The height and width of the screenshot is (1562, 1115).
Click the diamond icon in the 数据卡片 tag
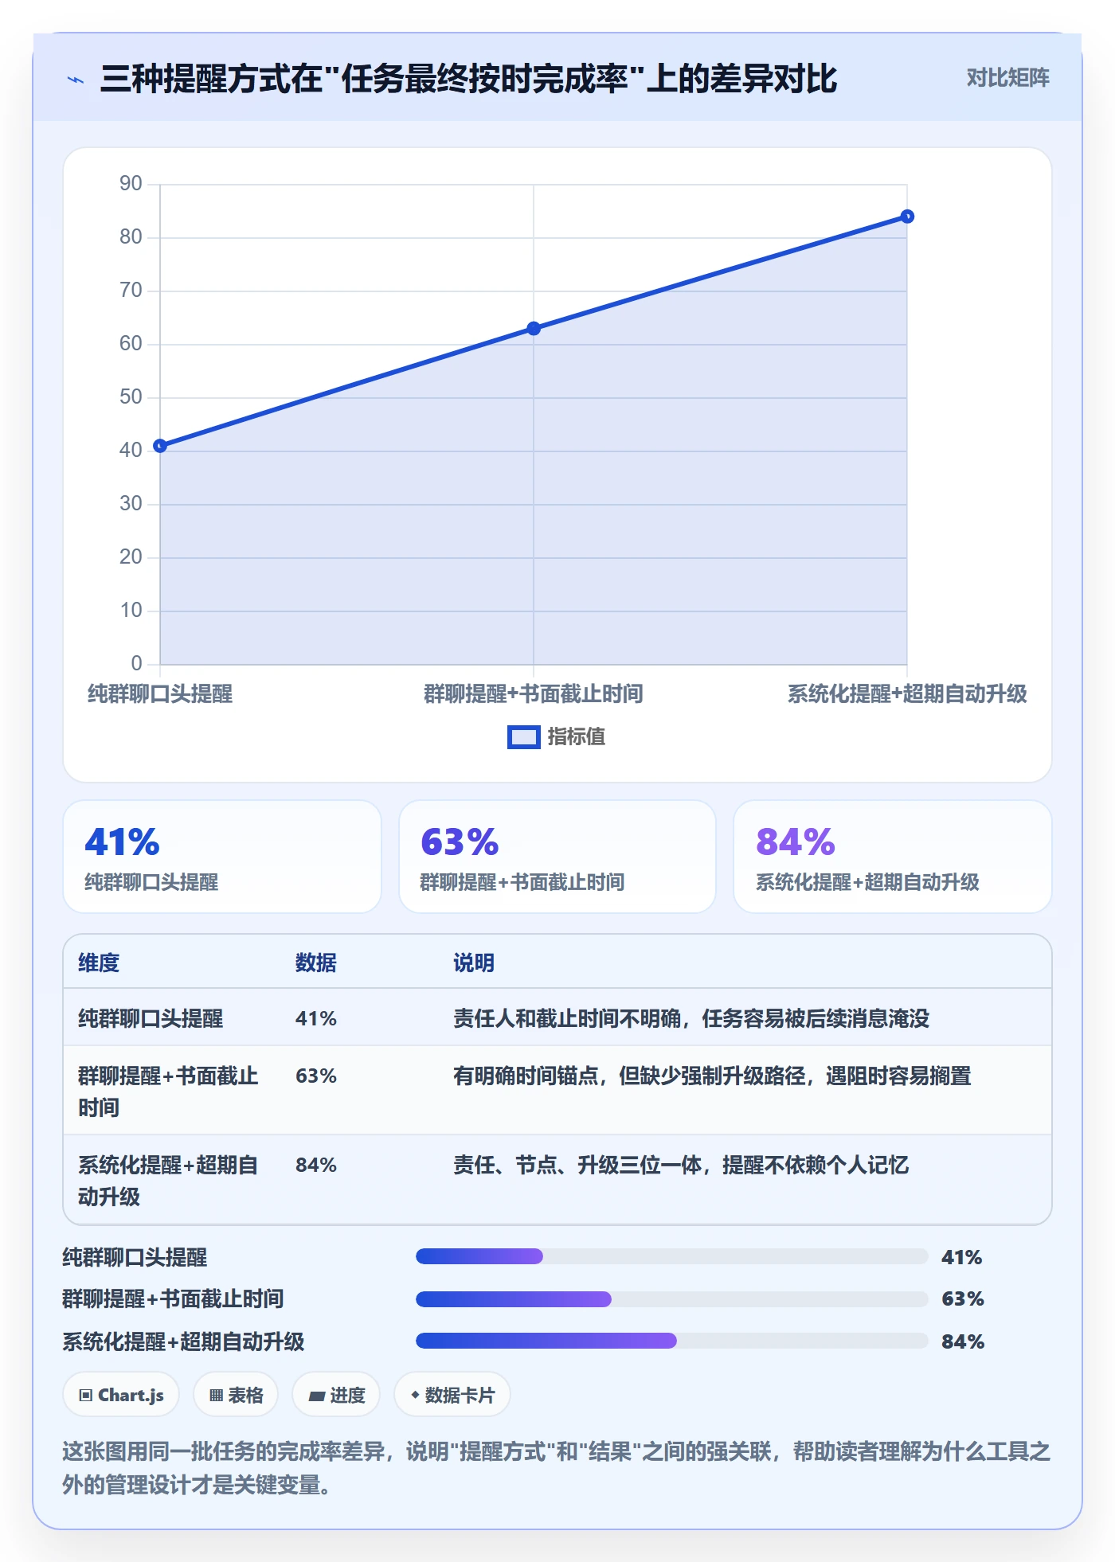(x=415, y=1395)
